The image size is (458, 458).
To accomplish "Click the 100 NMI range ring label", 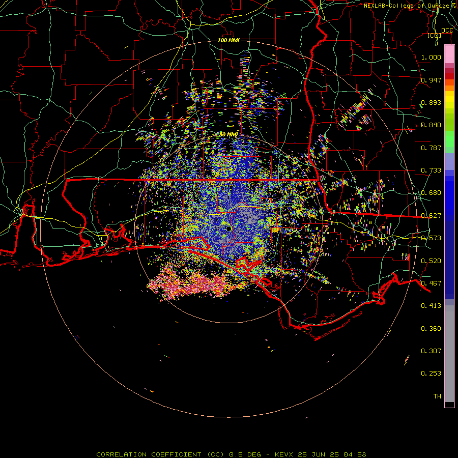I will pyautogui.click(x=228, y=40).
